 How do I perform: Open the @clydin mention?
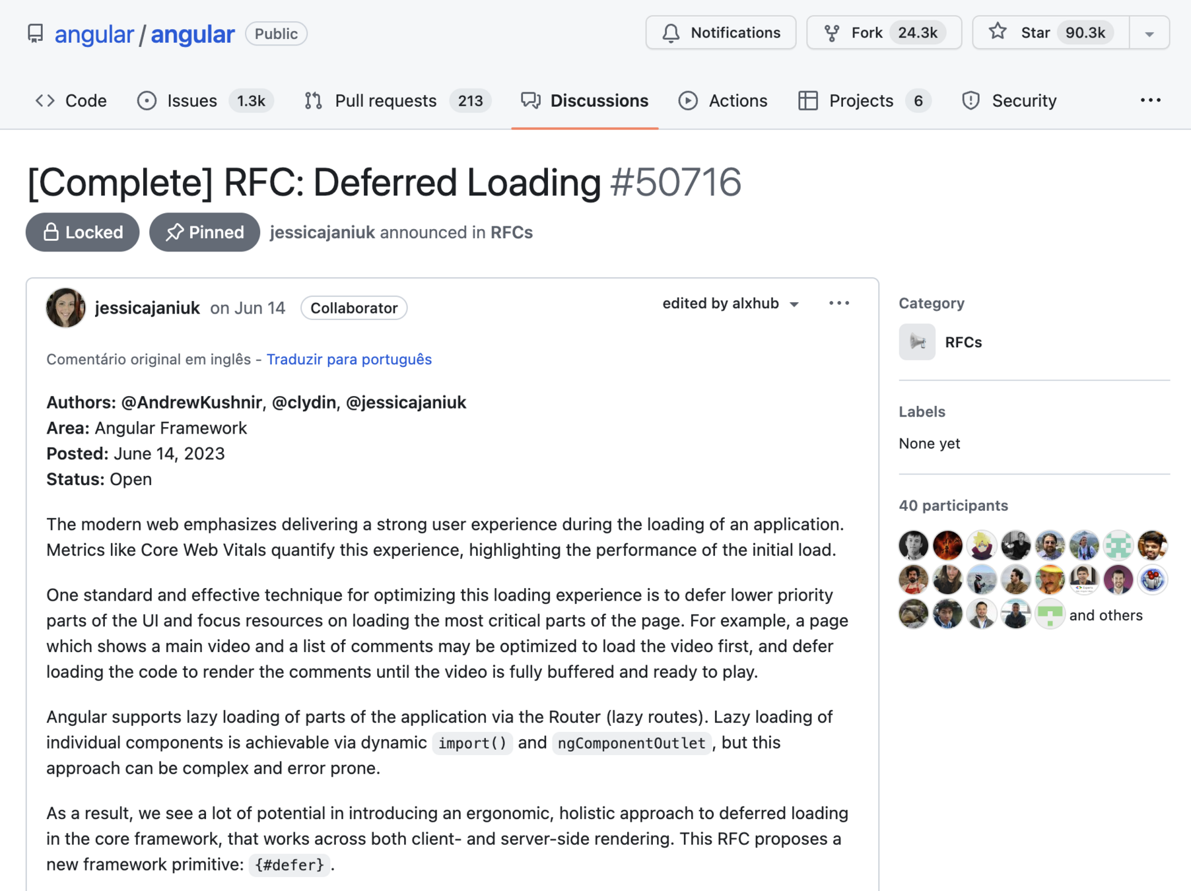click(x=304, y=403)
